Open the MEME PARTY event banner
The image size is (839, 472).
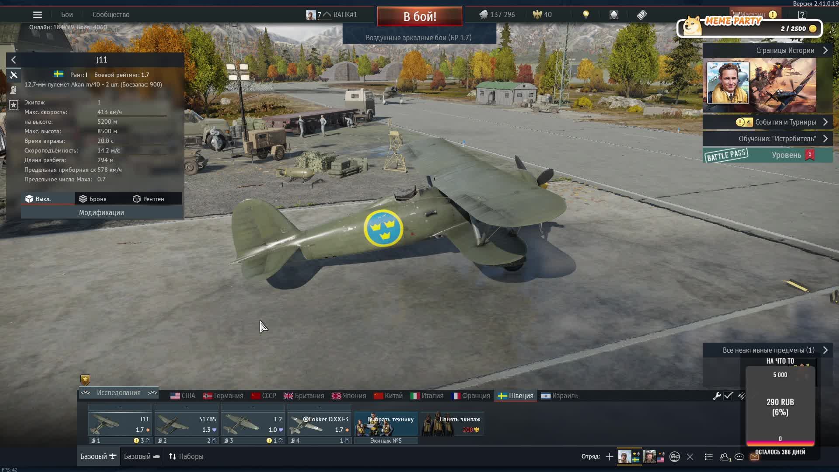[749, 27]
